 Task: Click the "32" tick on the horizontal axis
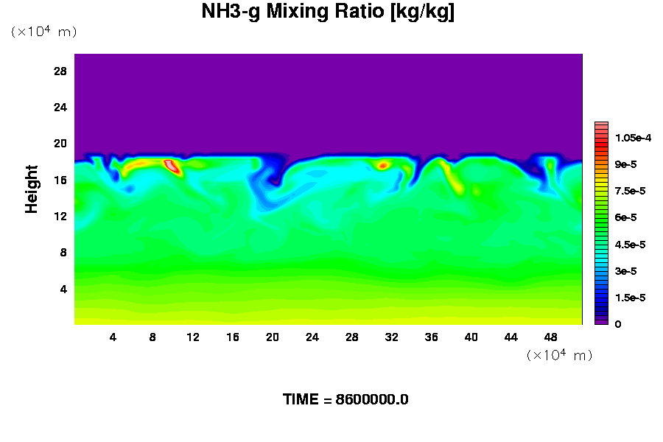pos(392,337)
